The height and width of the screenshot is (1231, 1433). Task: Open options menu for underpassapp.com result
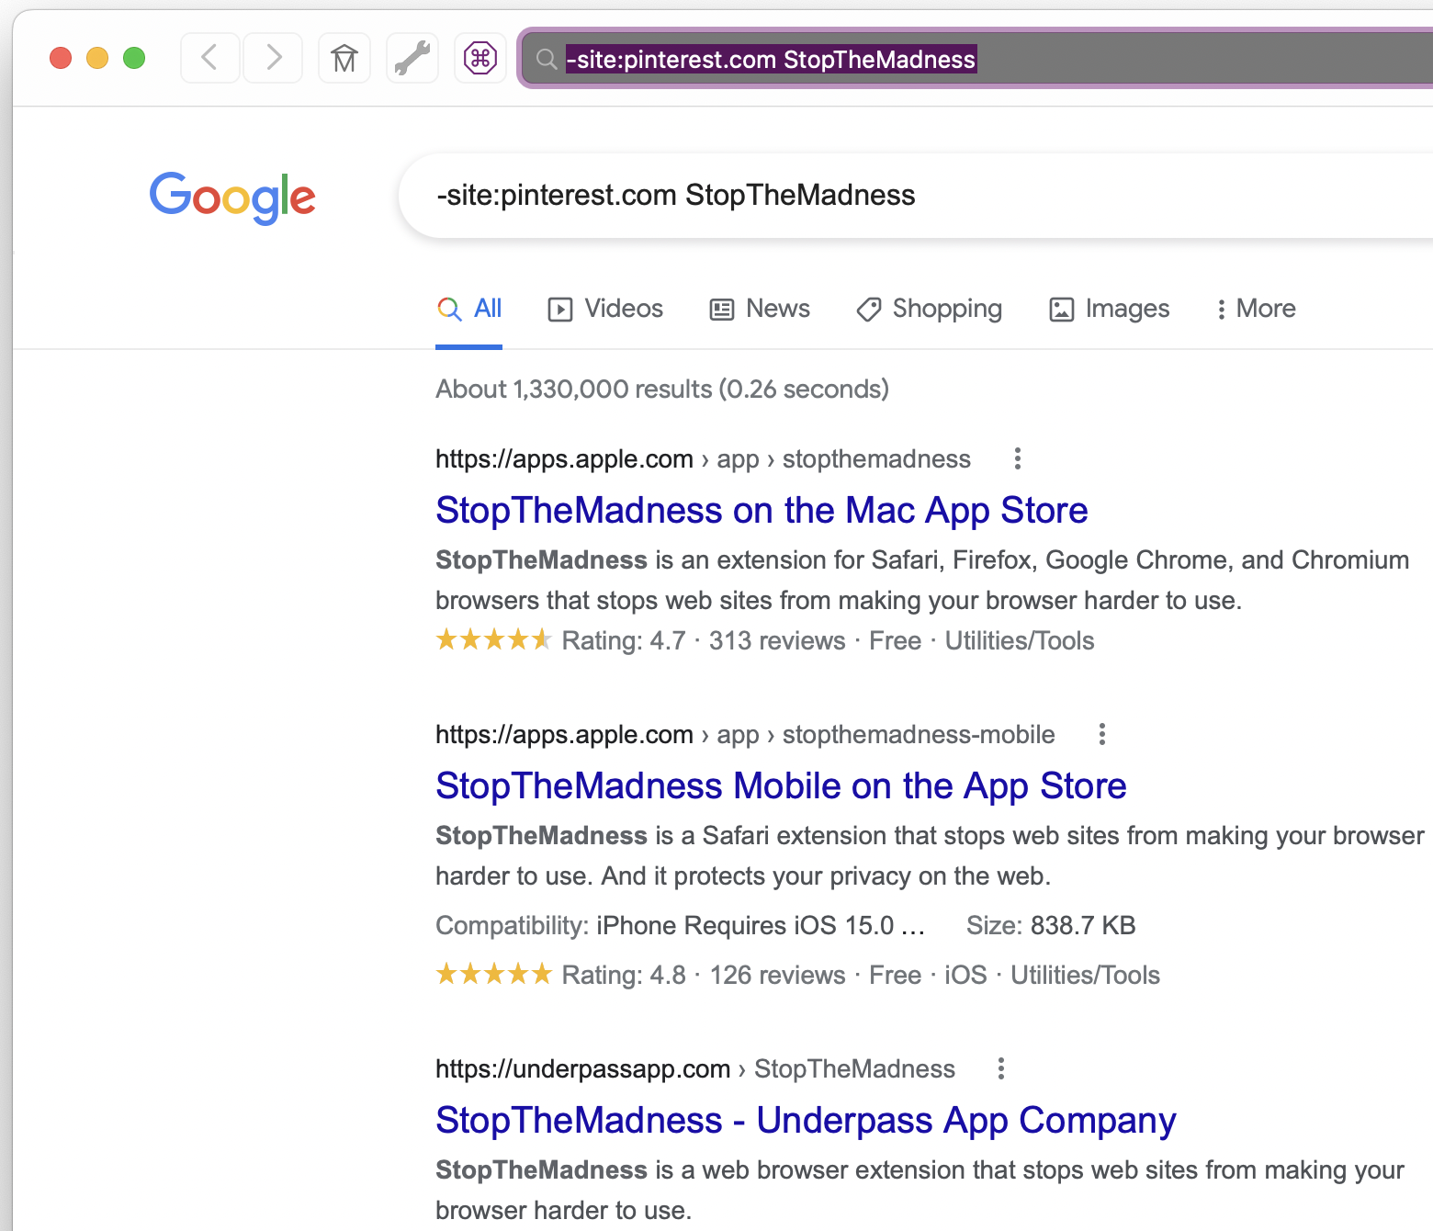point(1000,1068)
